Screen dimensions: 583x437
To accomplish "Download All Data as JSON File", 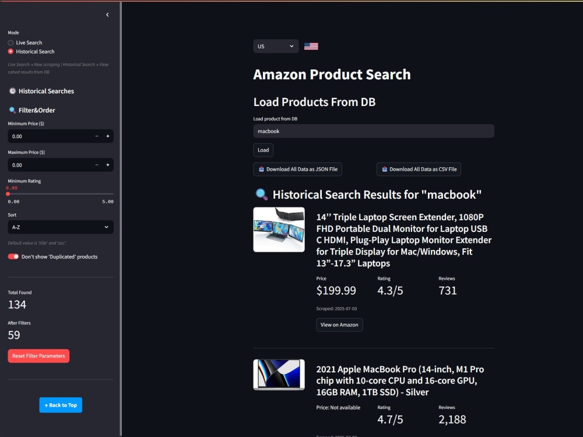I will tap(297, 170).
